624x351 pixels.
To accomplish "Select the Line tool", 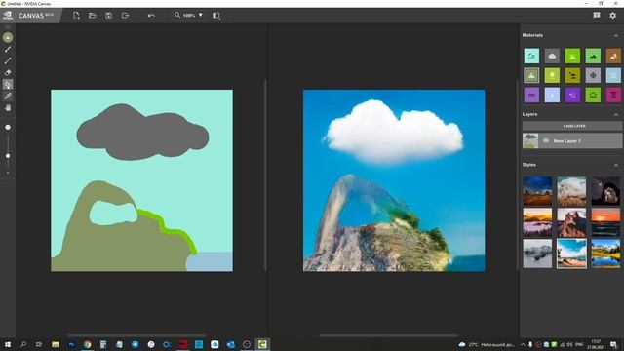I will click(x=8, y=60).
